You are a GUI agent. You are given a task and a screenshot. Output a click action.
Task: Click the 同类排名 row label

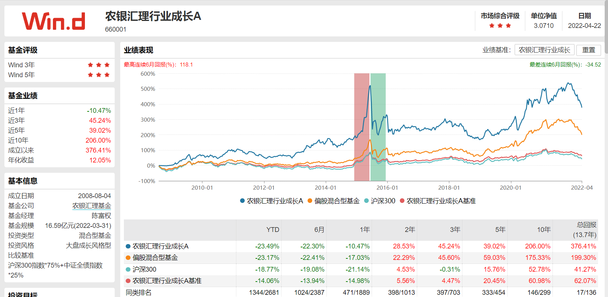point(139,293)
